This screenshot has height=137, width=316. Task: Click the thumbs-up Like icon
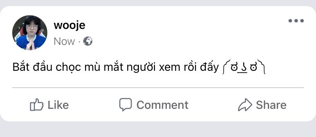click(x=37, y=104)
